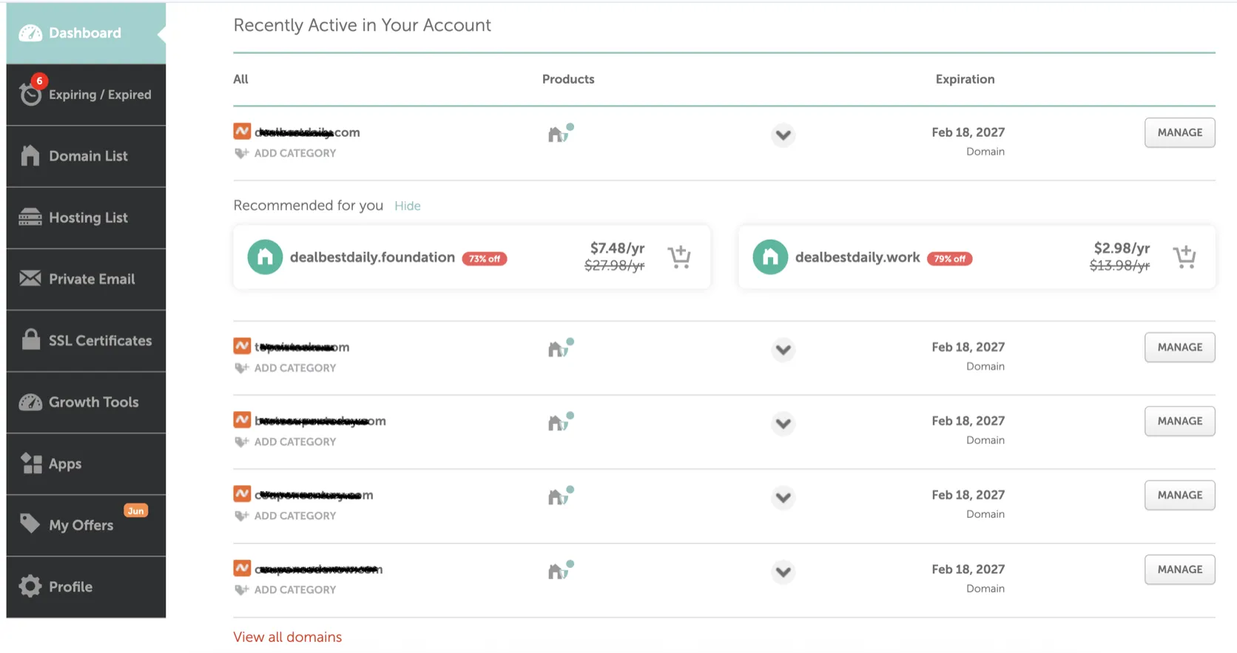This screenshot has height=653, width=1237.
Task: Expand the domain row above the last row
Action: [x=783, y=498]
